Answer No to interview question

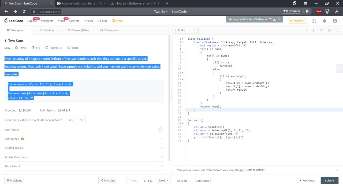[81, 120]
